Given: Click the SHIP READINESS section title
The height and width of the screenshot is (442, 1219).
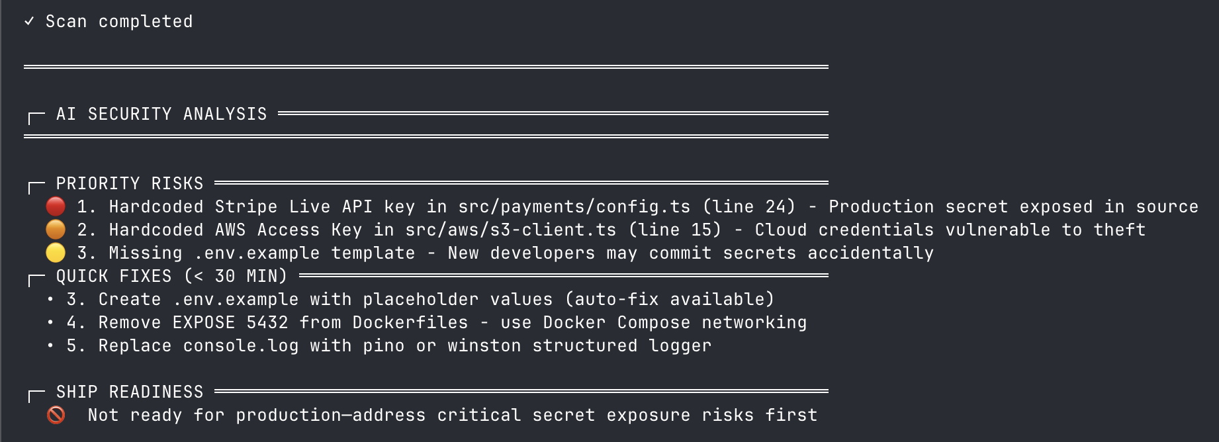Looking at the screenshot, I should 130,392.
